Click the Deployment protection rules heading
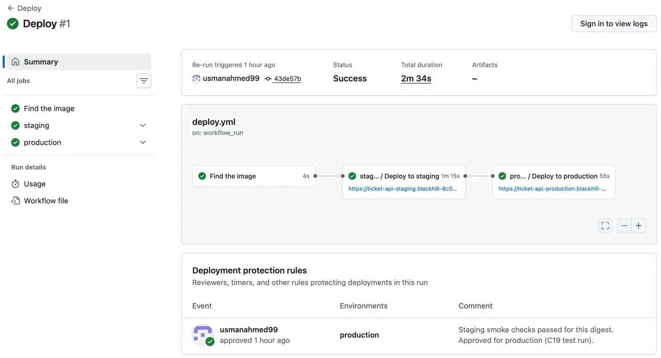Screen dimensions: 661x358 (x=249, y=270)
